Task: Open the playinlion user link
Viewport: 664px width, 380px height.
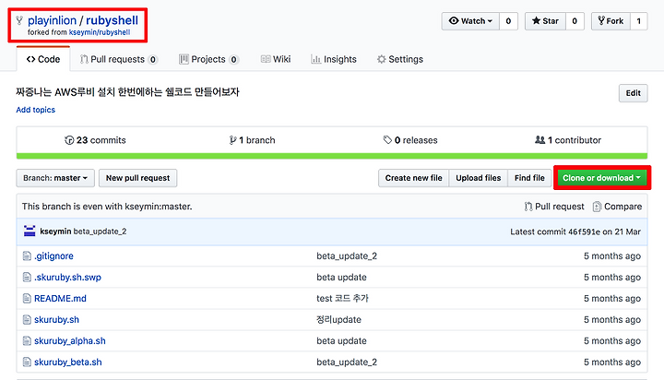Action: tap(52, 20)
